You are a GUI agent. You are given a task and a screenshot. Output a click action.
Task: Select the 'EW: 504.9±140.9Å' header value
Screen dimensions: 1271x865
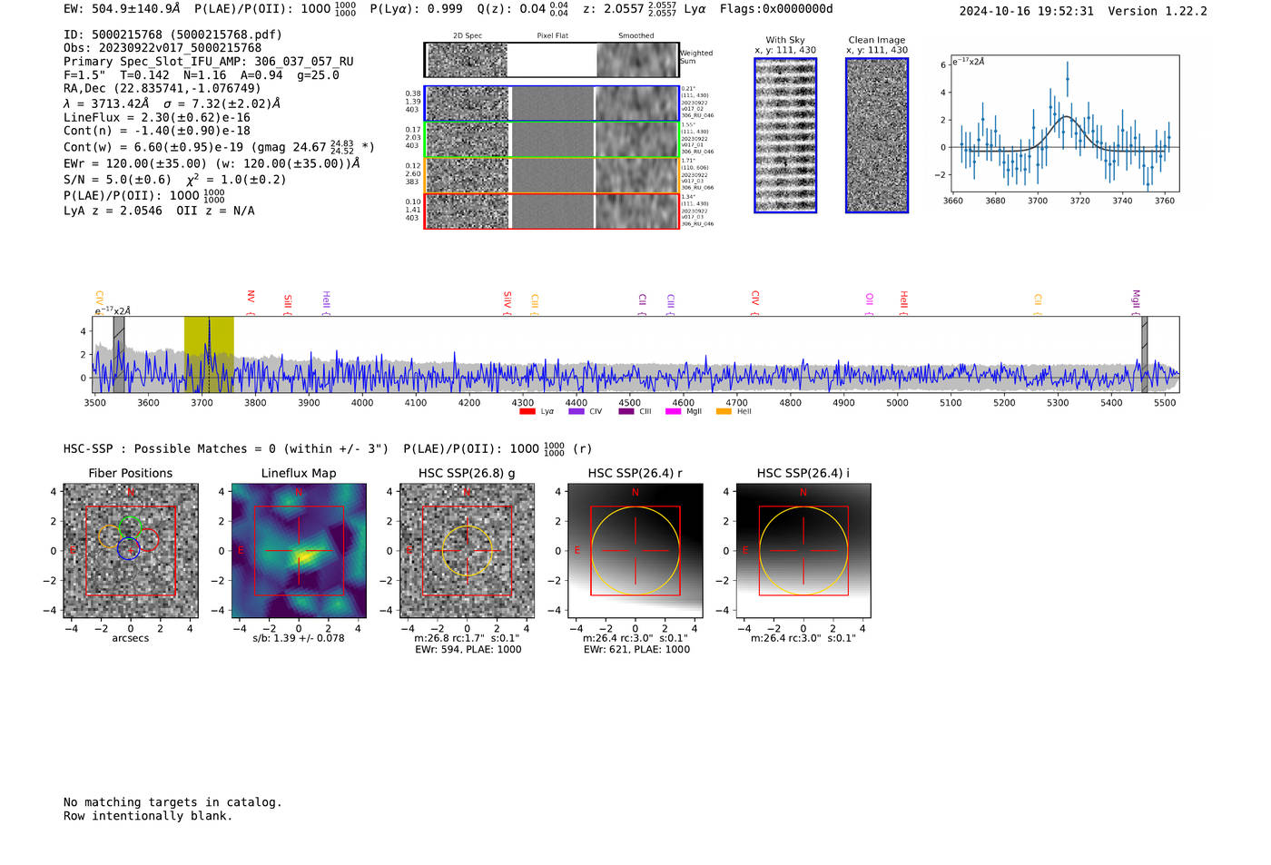click(x=122, y=9)
